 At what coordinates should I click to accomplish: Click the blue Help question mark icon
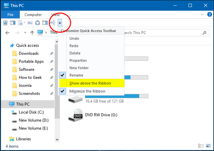(209, 15)
